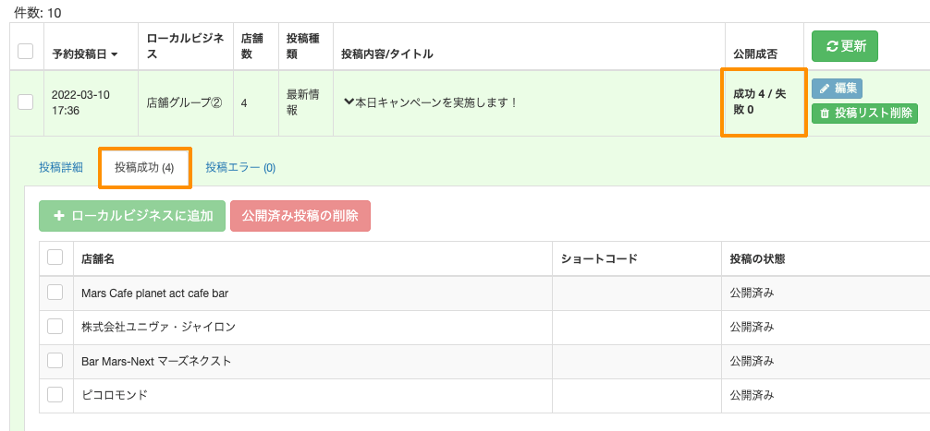Open the 投稿詳細 tab
The width and height of the screenshot is (930, 431).
pyautogui.click(x=61, y=167)
